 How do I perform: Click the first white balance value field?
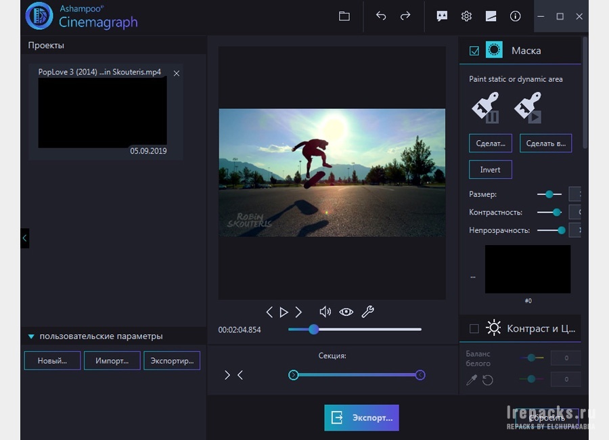[x=566, y=358]
